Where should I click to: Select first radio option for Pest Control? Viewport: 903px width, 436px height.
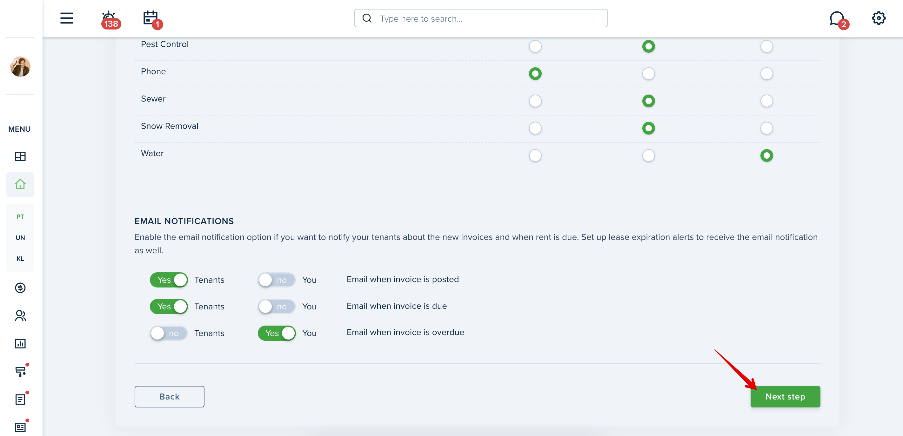click(535, 46)
